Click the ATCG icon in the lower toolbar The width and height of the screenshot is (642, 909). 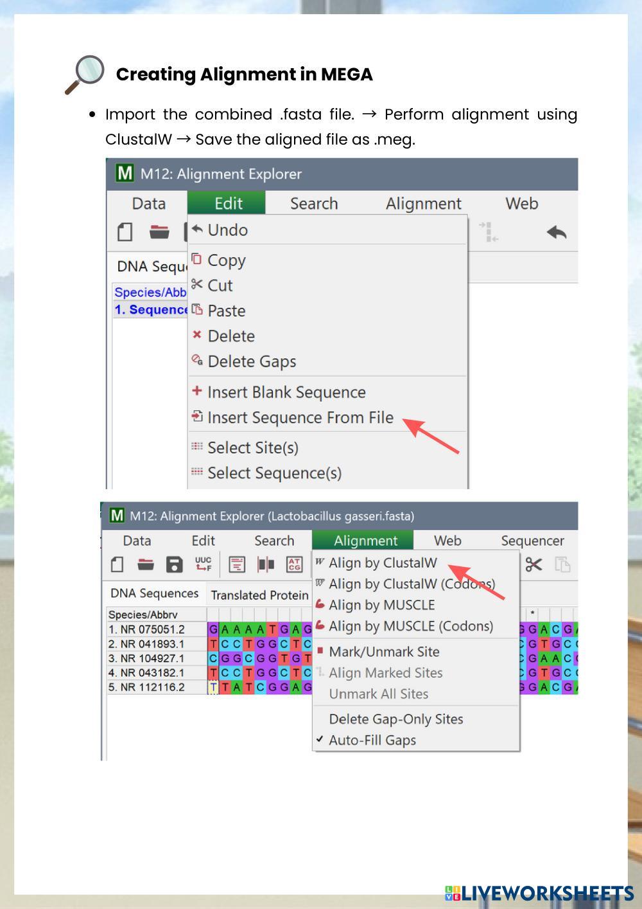pos(294,564)
